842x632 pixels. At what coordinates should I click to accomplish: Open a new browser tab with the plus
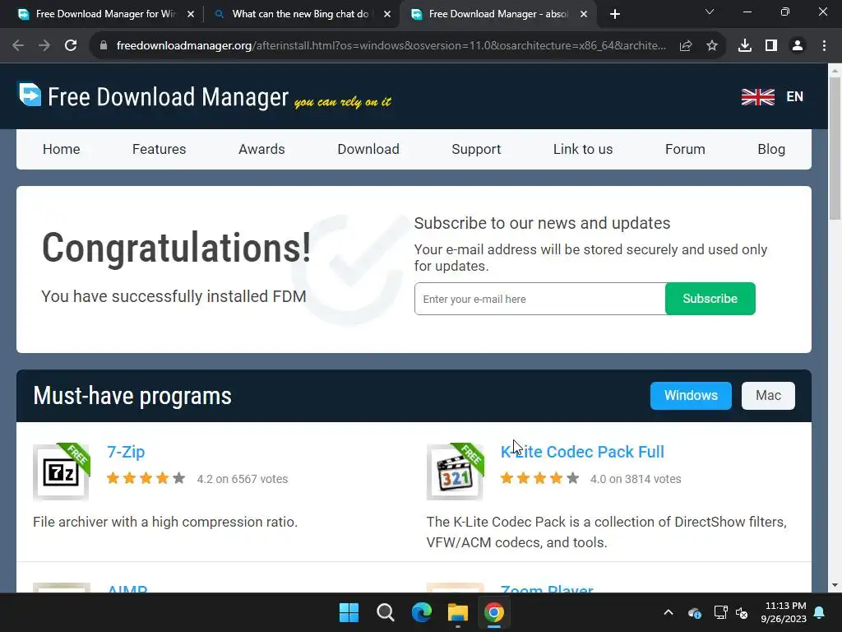coord(615,14)
